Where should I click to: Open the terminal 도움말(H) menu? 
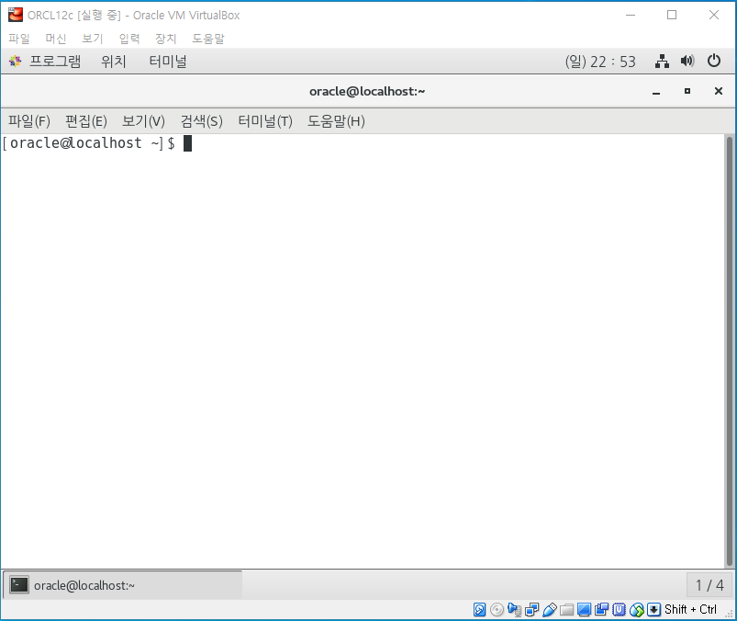(336, 121)
